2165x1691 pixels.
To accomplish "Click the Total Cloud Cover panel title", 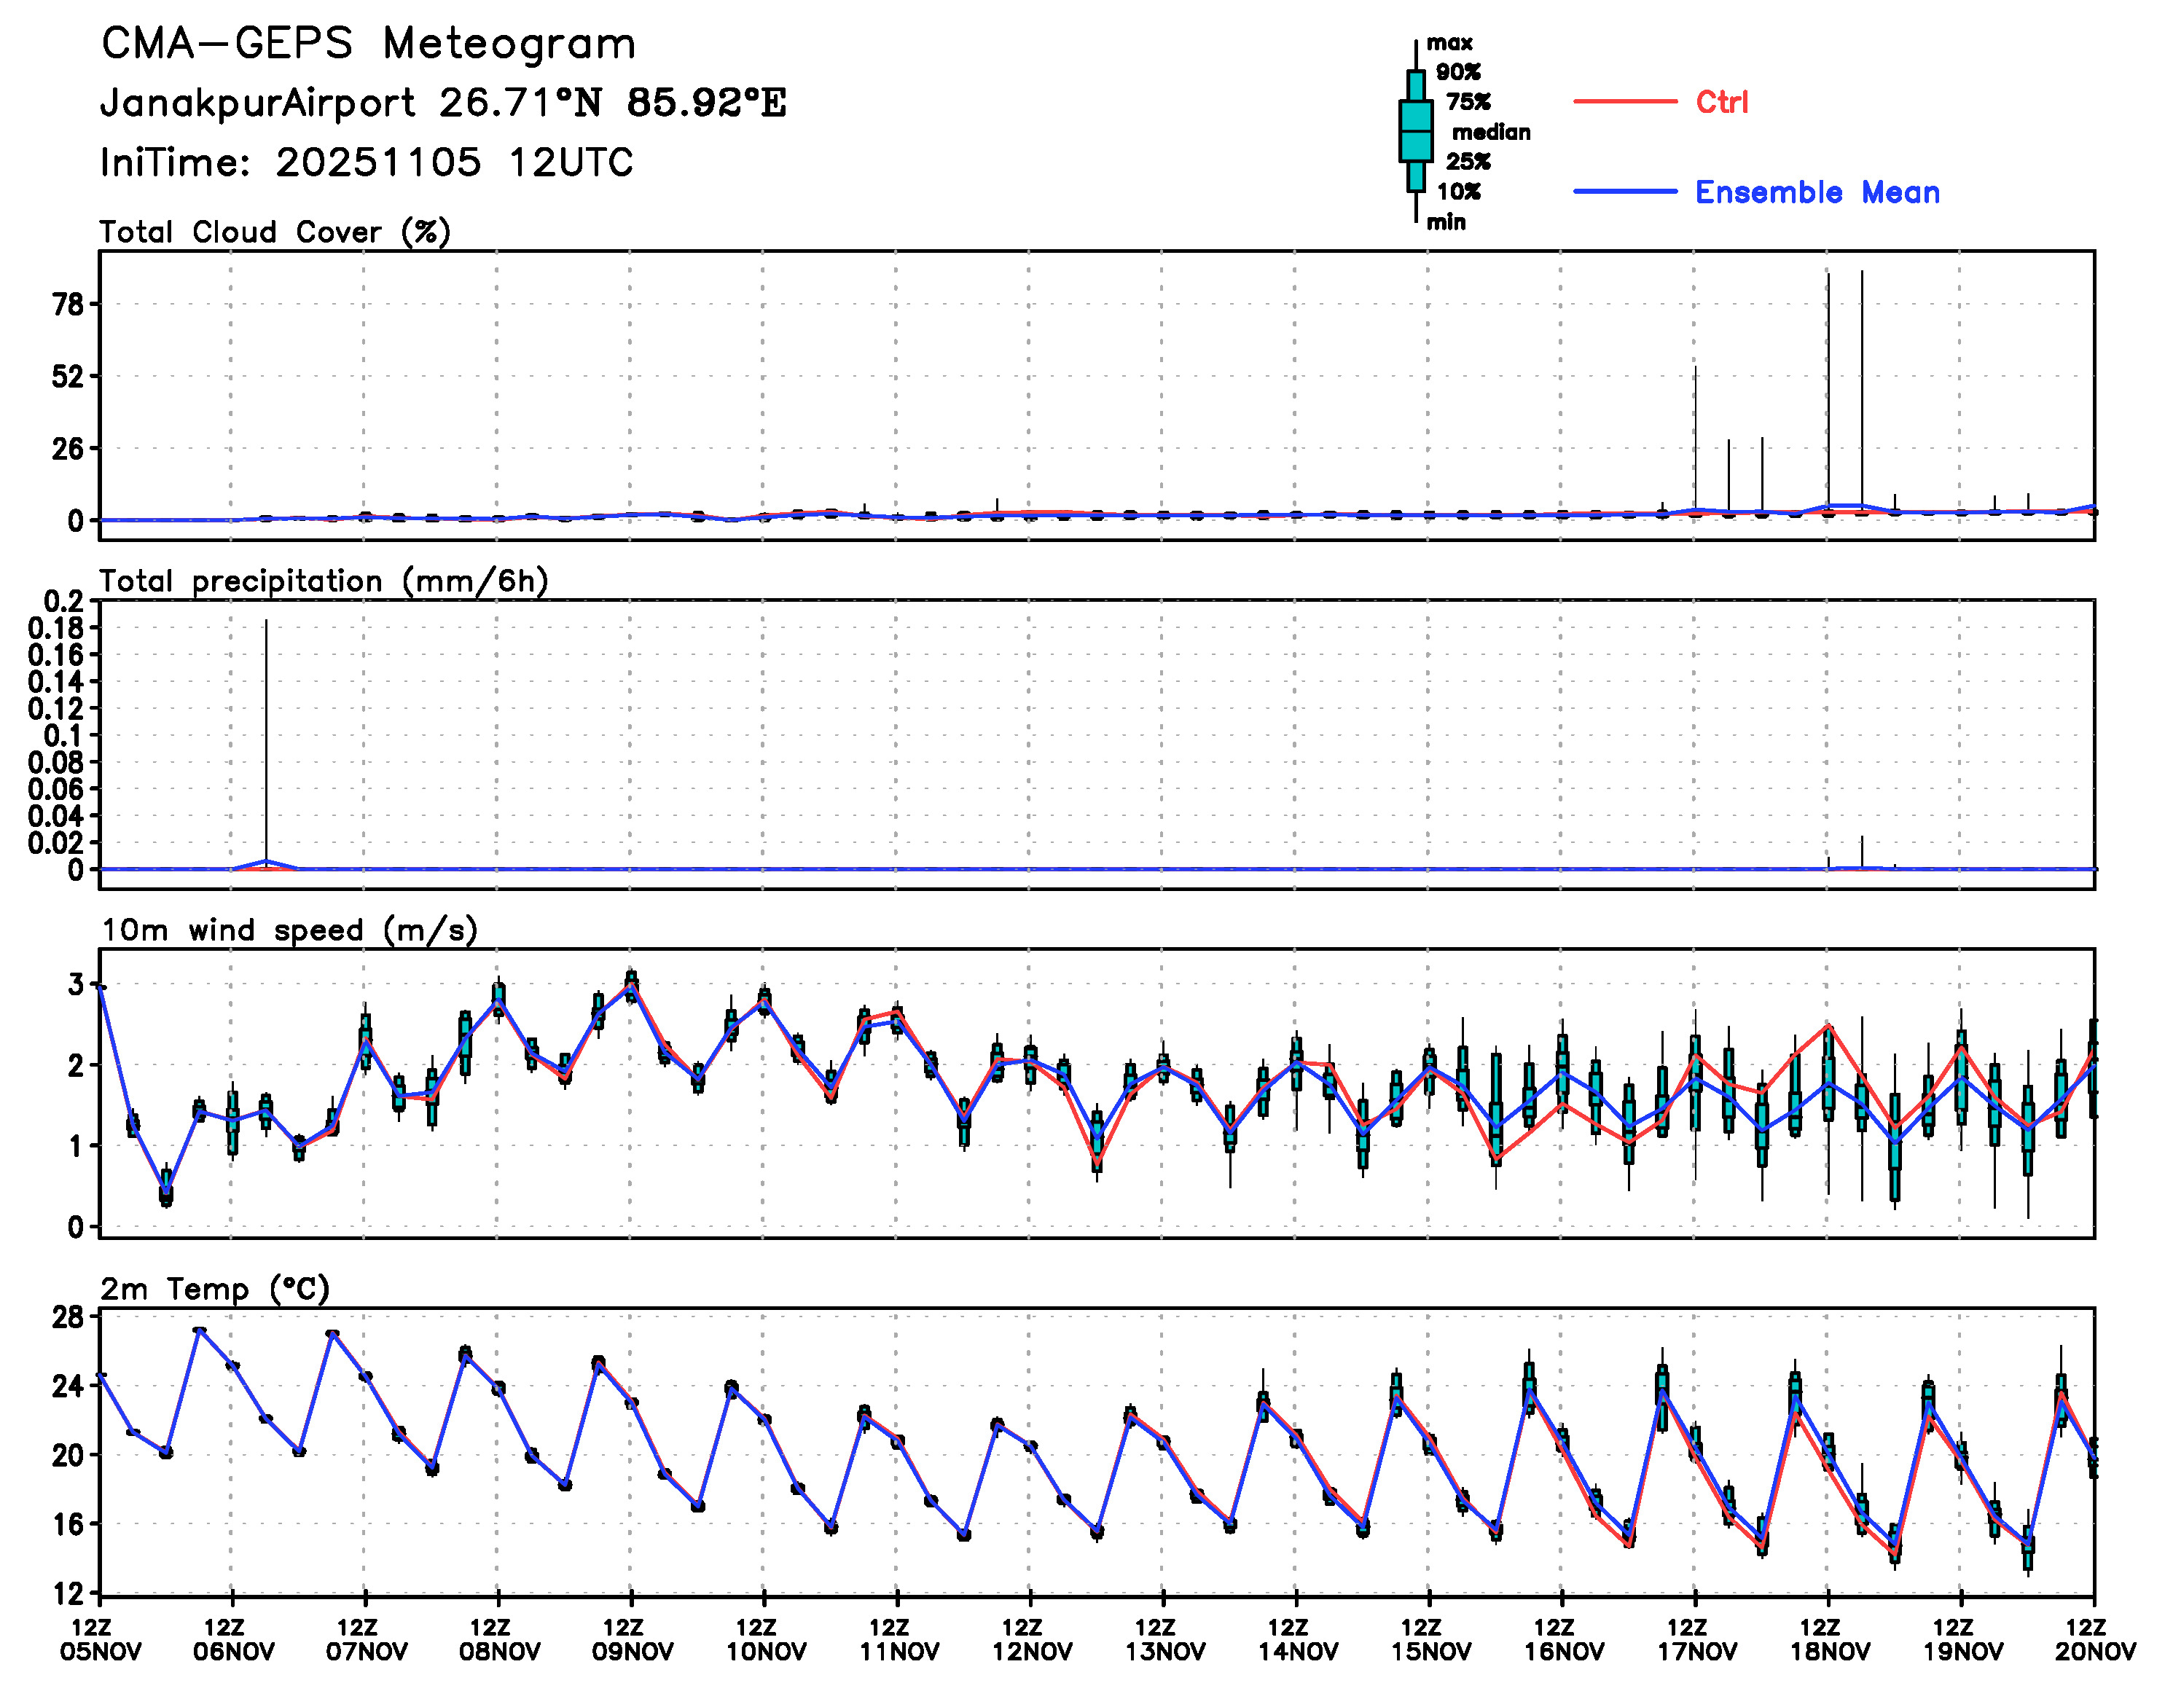I will pos(275,232).
